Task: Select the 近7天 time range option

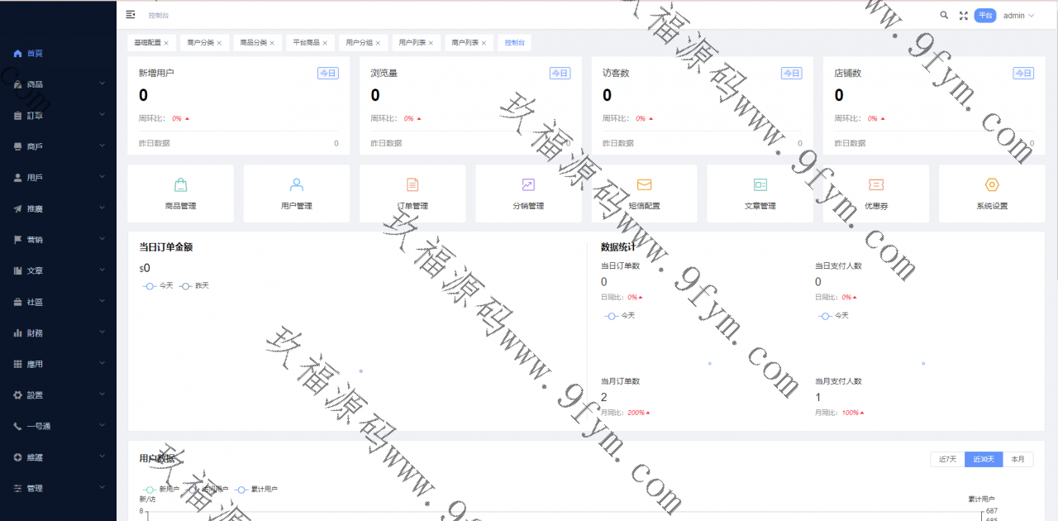Action: tap(947, 459)
